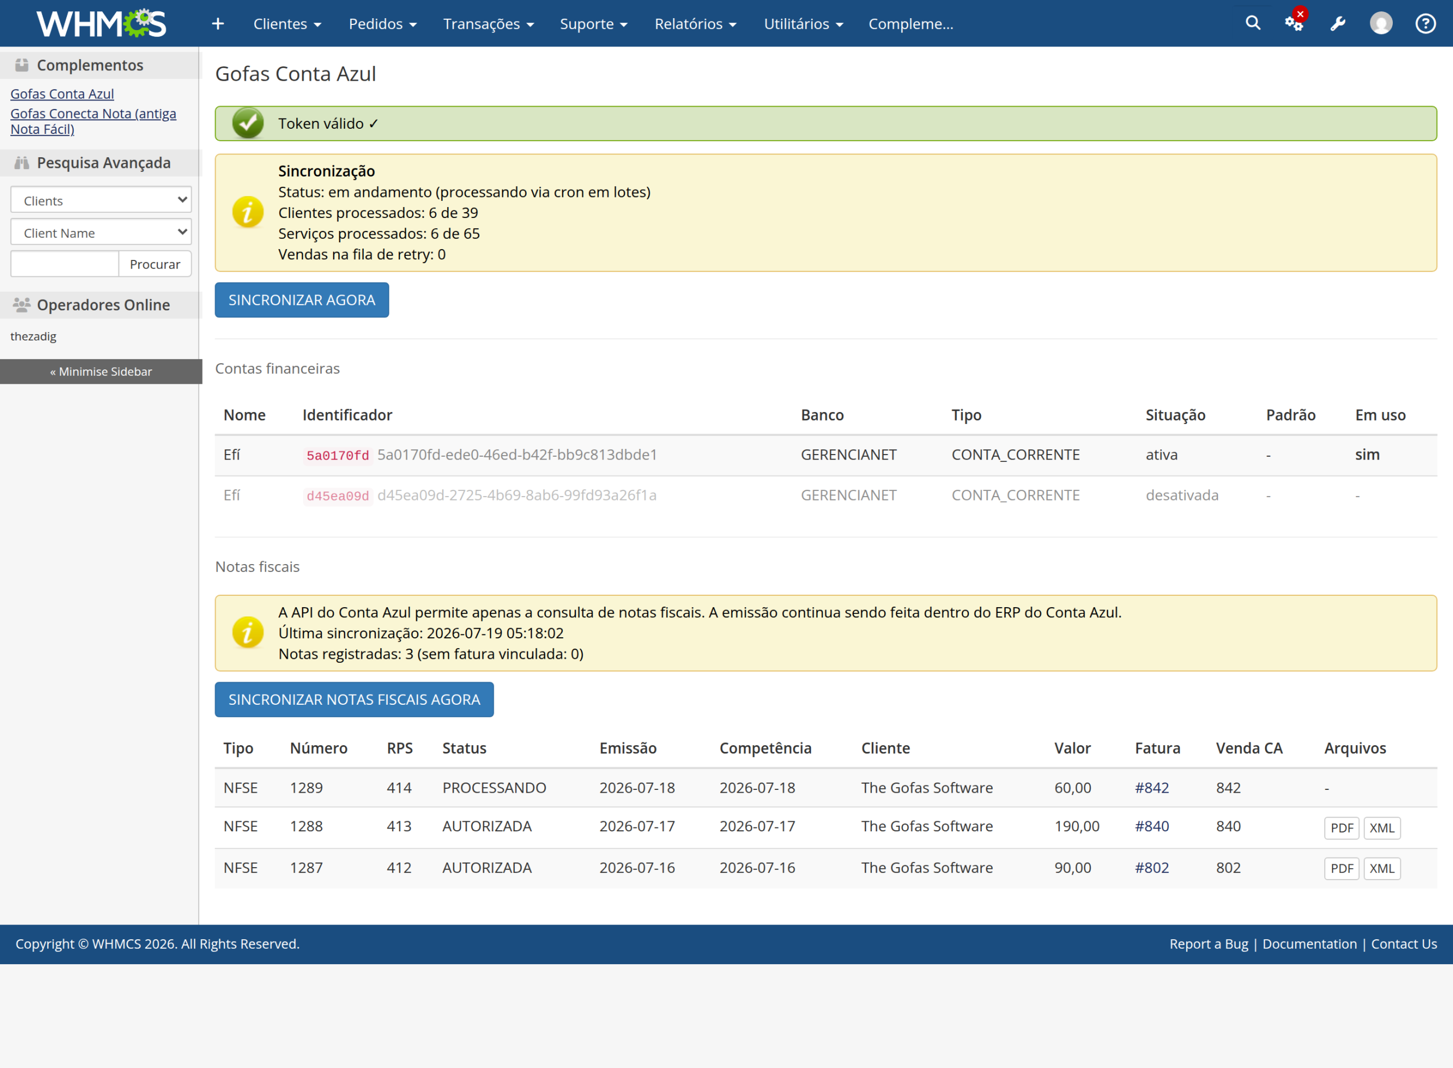Click SINCRONIZAR NOTAS FISCAIS AGORA button
1453x1068 pixels.
pyautogui.click(x=354, y=700)
